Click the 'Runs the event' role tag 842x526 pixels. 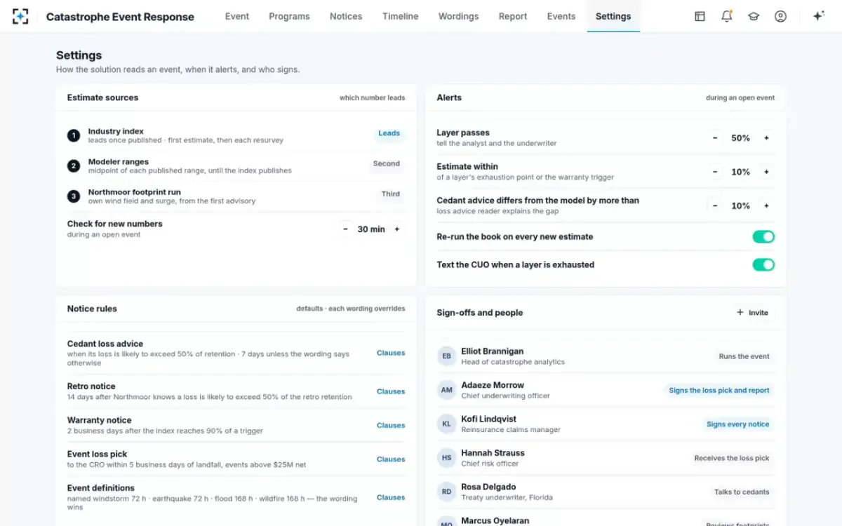pyautogui.click(x=744, y=356)
